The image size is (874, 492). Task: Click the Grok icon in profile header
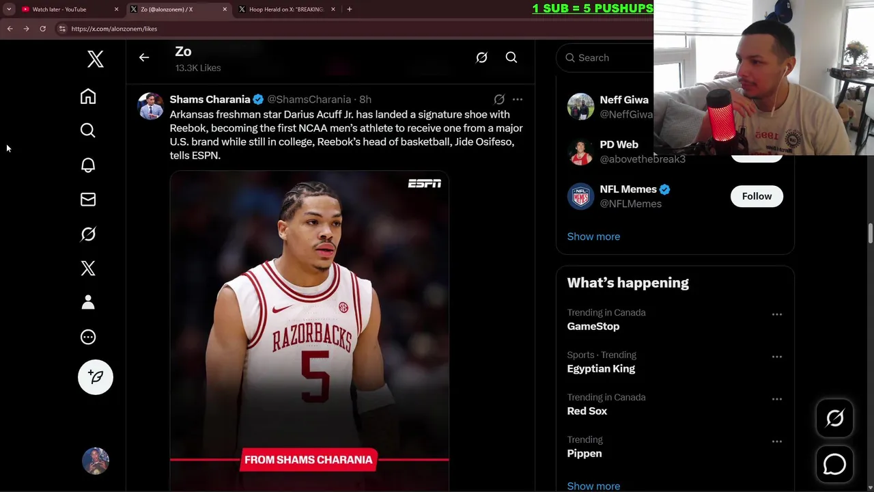pos(481,57)
